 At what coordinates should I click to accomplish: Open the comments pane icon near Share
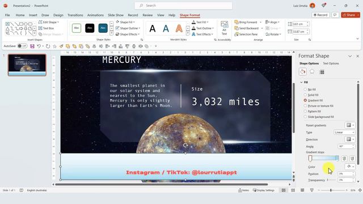coord(335,15)
